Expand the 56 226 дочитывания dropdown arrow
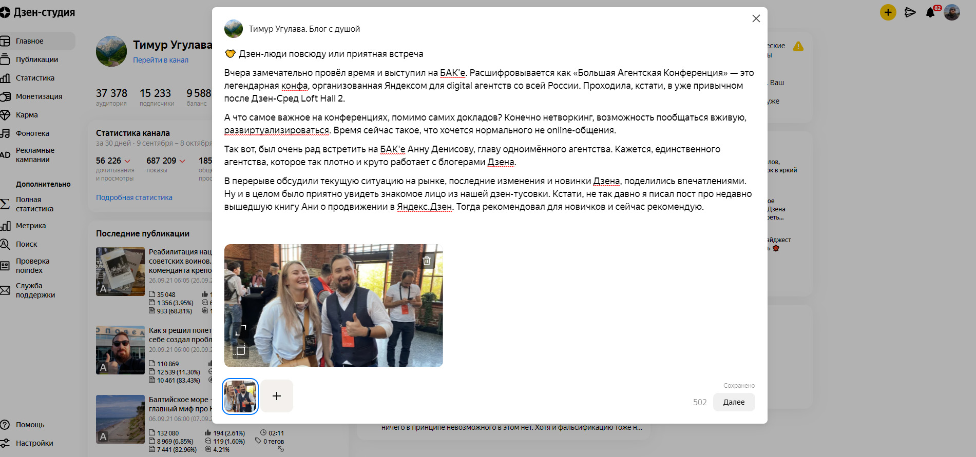The height and width of the screenshot is (457, 976). [x=127, y=161]
